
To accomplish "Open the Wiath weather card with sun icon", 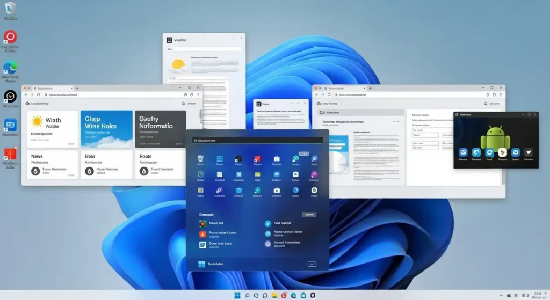I will pos(52,129).
